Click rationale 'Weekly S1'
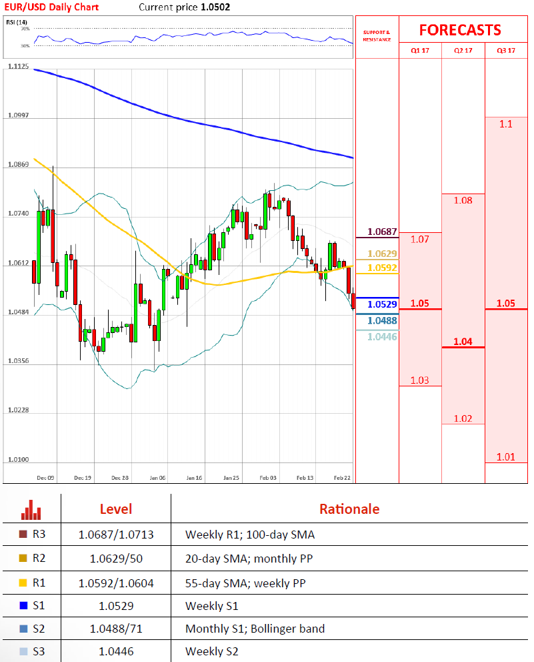This screenshot has width=534, height=662. [212, 606]
